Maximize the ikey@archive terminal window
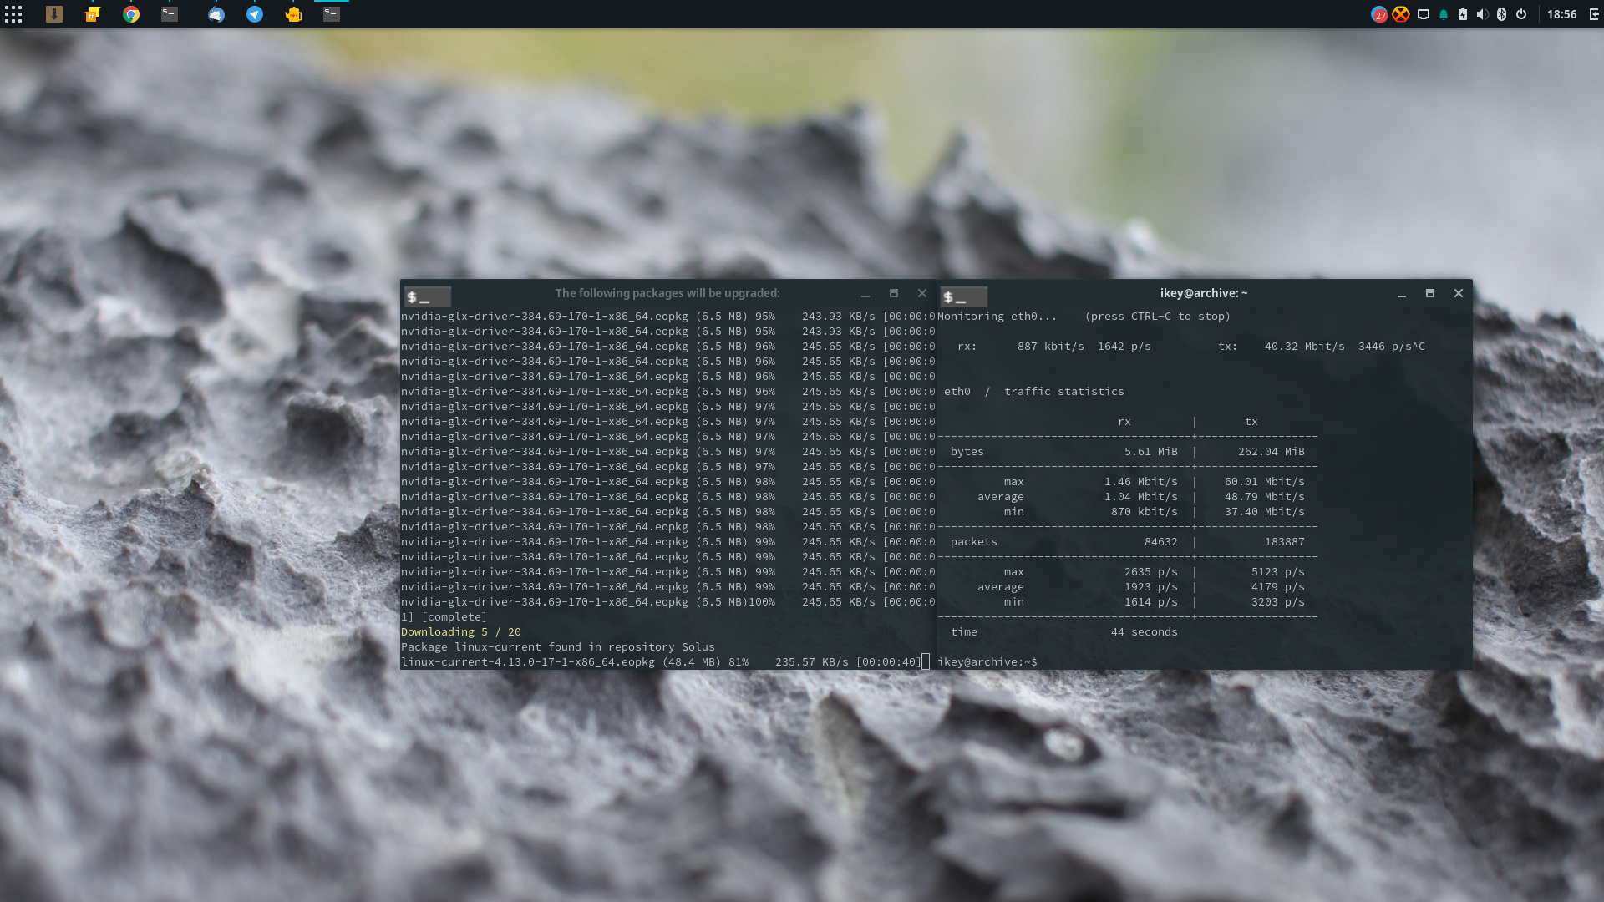1604x902 pixels. 1430,293
